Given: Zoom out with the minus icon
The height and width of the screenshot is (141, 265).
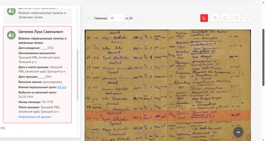Looking at the screenshot, I should click(236, 18).
